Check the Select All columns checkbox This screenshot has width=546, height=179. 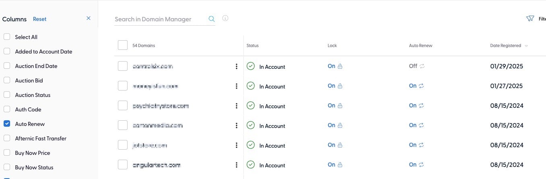(x=7, y=37)
